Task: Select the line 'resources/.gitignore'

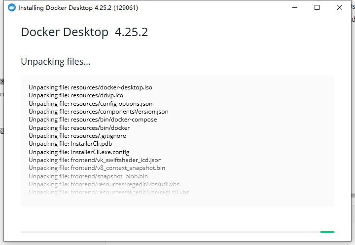Action: pos(77,136)
